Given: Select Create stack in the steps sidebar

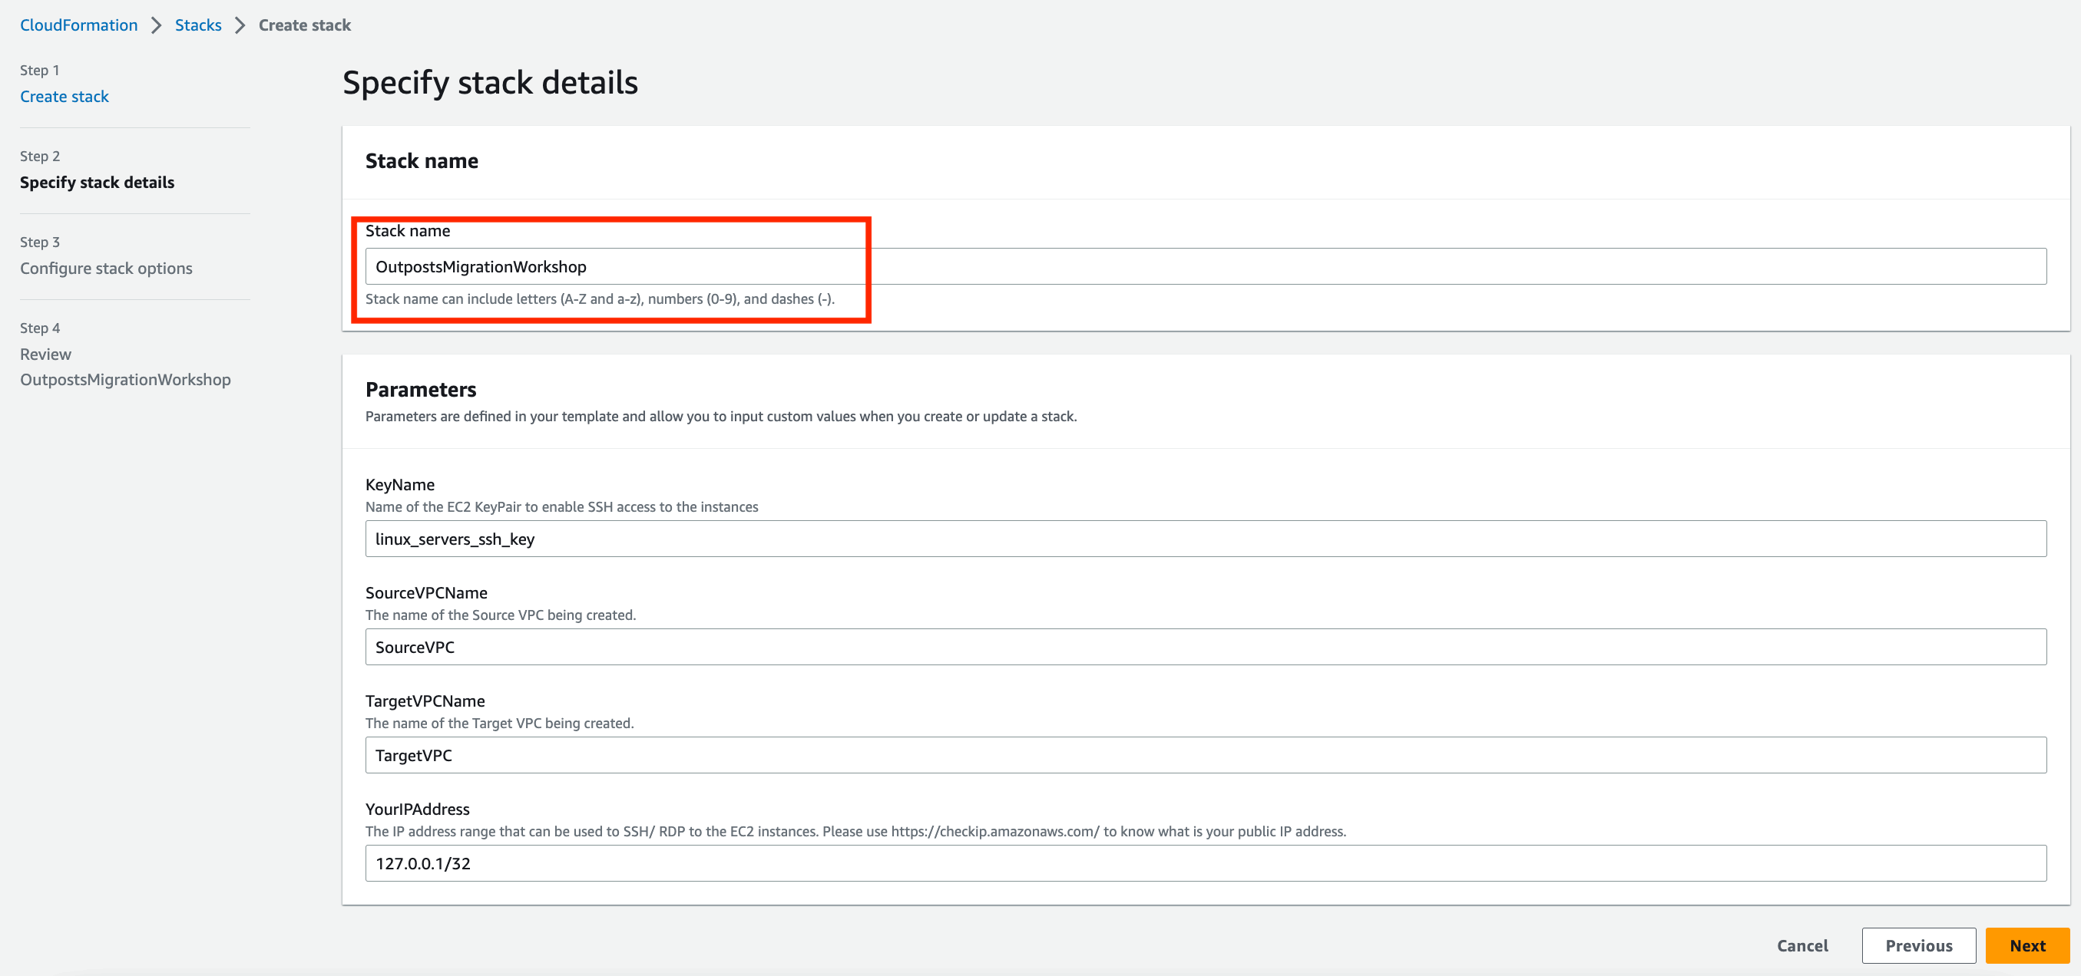Looking at the screenshot, I should (64, 96).
